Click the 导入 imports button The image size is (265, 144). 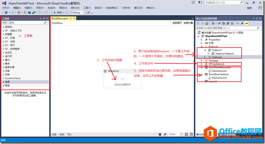point(70,134)
